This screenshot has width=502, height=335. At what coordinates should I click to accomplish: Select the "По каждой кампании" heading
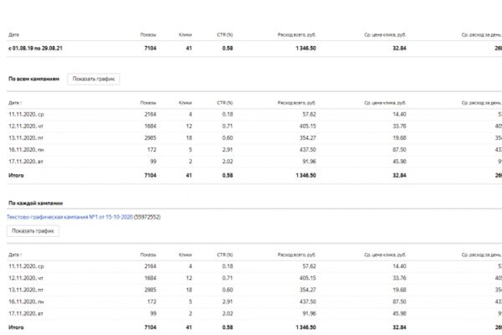point(35,204)
